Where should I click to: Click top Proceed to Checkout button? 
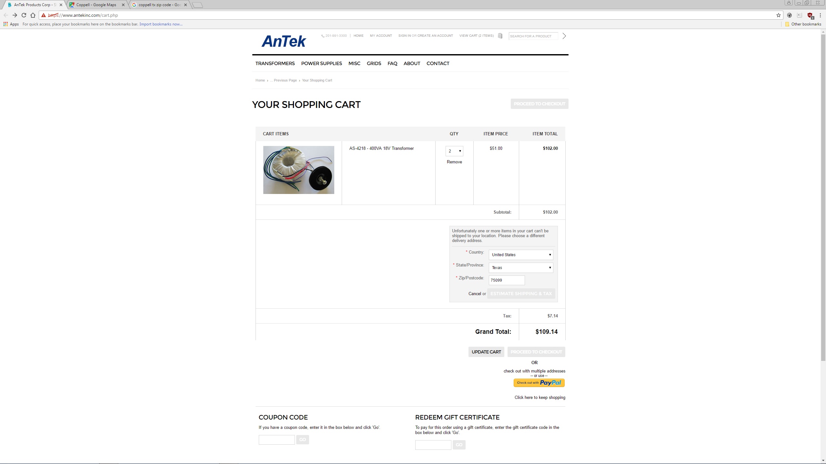click(x=539, y=104)
